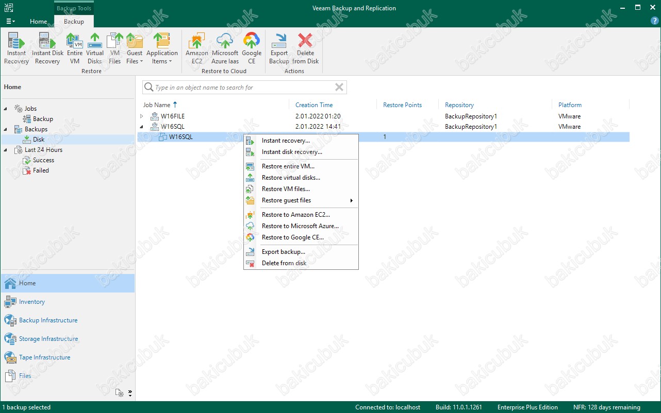Image resolution: width=661 pixels, height=413 pixels.
Task: Open the Tape Infrastructure view
Action: 68,357
